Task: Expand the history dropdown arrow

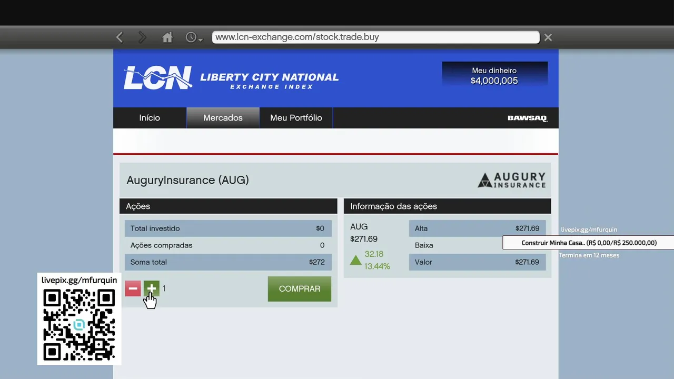Action: 201,39
